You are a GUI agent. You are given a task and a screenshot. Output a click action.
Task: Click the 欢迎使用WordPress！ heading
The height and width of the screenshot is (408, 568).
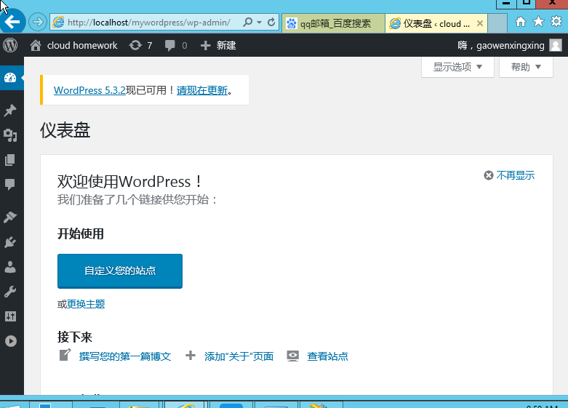[130, 182]
